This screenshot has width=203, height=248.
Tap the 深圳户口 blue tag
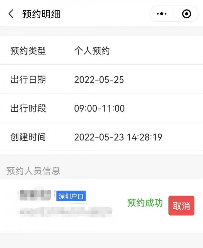[71, 196]
